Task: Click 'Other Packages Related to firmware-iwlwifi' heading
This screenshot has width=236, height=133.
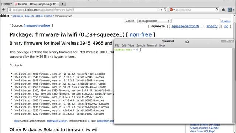Action: tap(54, 130)
